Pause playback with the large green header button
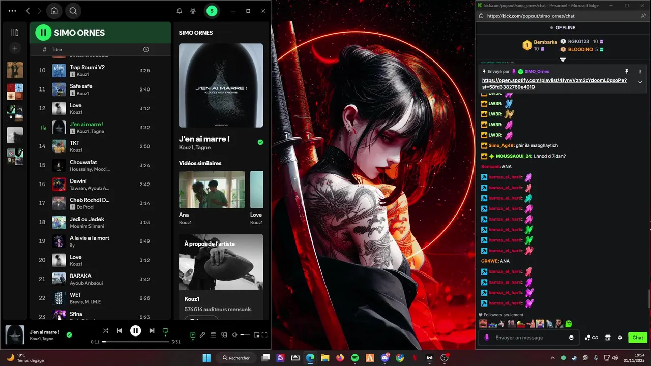Viewport: 651px width, 366px height. tap(43, 33)
